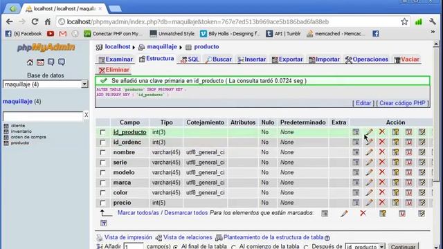This screenshot has height=249, width=443.
Task: Reload the page with browser refresh icon
Action: pyautogui.click(x=35, y=21)
